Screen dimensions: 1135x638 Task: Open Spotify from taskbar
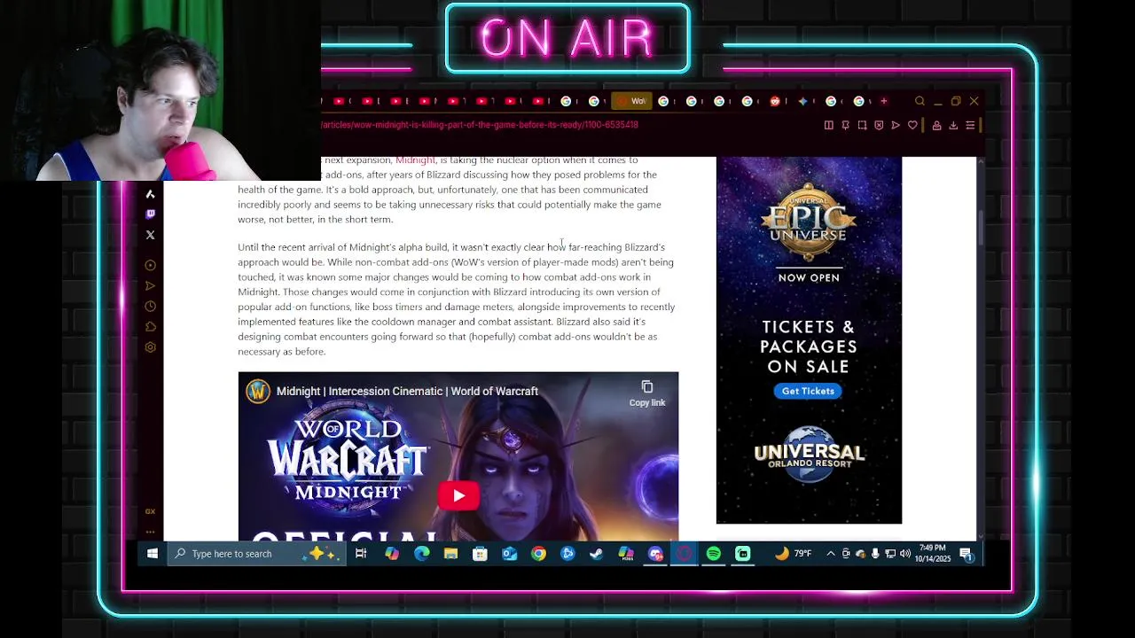714,554
